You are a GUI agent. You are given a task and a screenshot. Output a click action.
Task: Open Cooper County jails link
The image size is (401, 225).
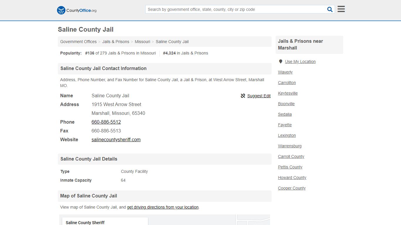pos(292,188)
